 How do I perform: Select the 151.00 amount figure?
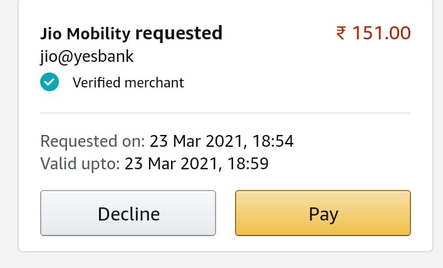click(x=382, y=33)
